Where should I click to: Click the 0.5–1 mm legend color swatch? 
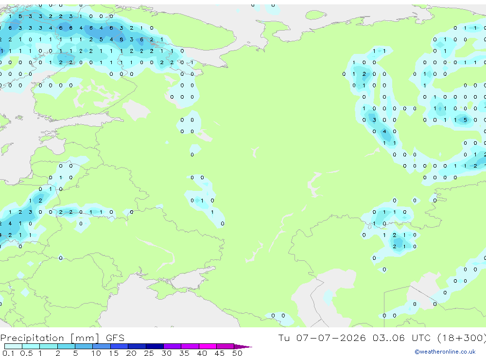pos(31,346)
